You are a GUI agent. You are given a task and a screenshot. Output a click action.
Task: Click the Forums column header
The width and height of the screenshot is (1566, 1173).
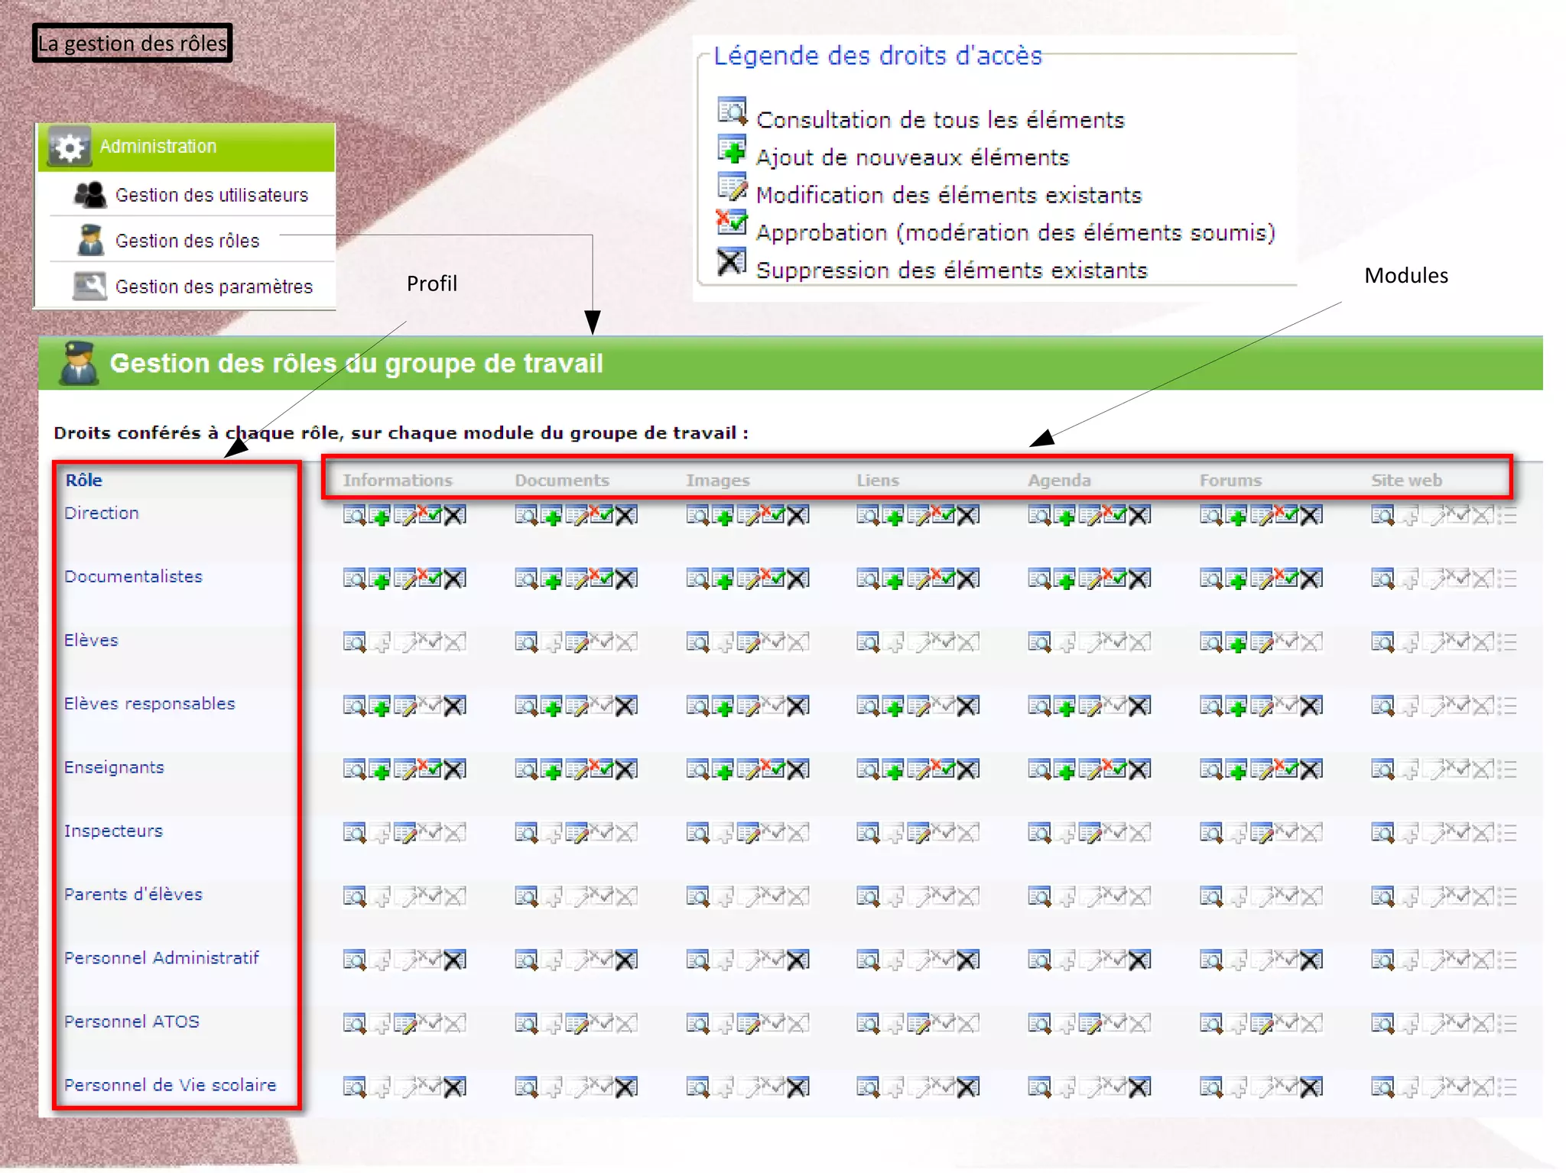(x=1230, y=480)
